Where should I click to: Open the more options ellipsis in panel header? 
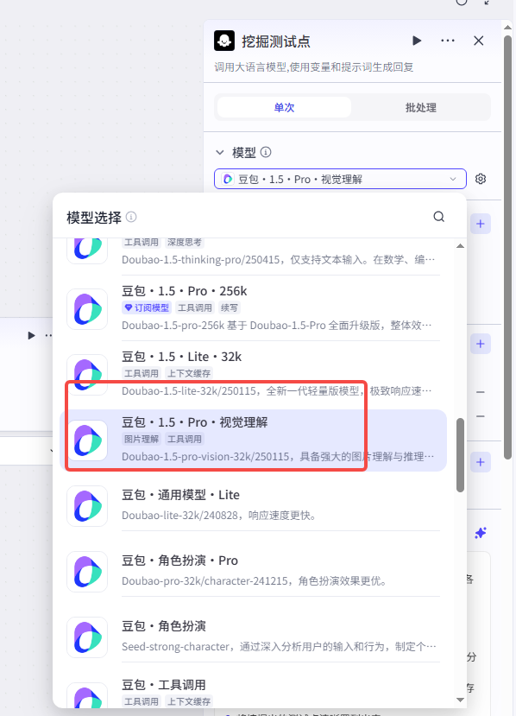[448, 41]
